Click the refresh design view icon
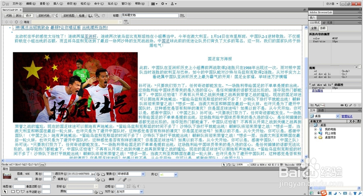The height and width of the screenshot is (196, 363). [x=103, y=16]
